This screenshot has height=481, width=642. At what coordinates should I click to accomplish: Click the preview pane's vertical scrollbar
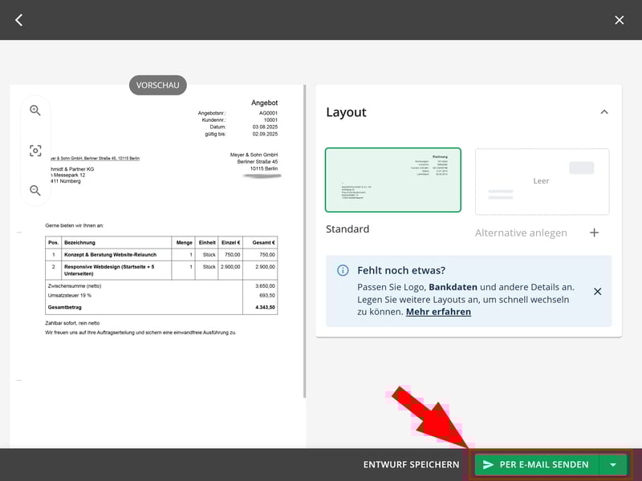(x=304, y=240)
